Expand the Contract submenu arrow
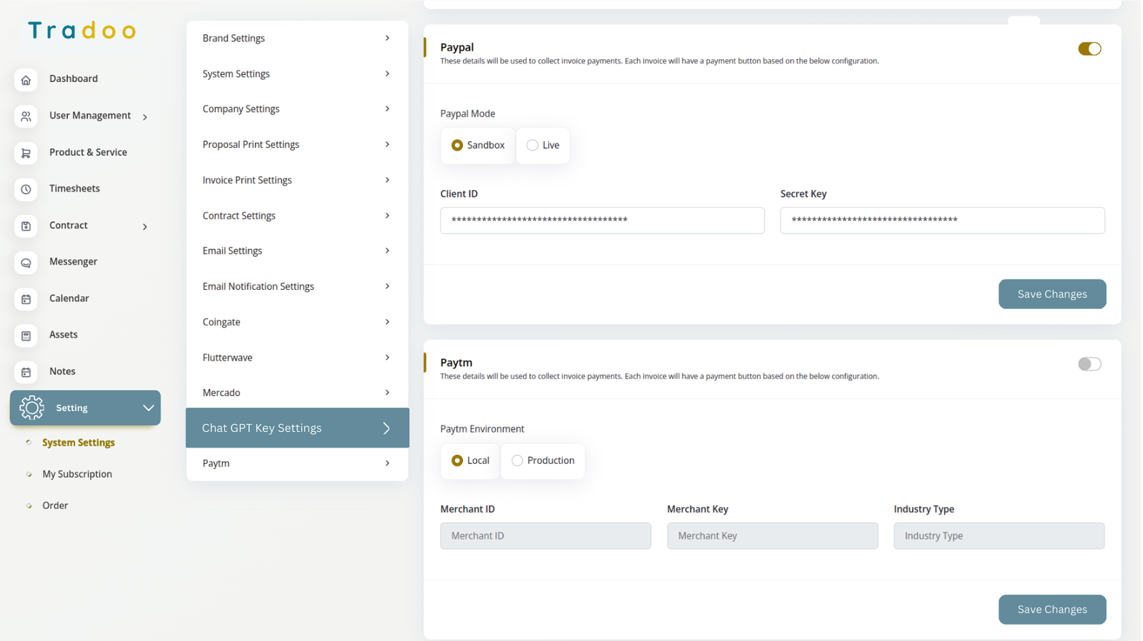1143x641 pixels. 145,227
